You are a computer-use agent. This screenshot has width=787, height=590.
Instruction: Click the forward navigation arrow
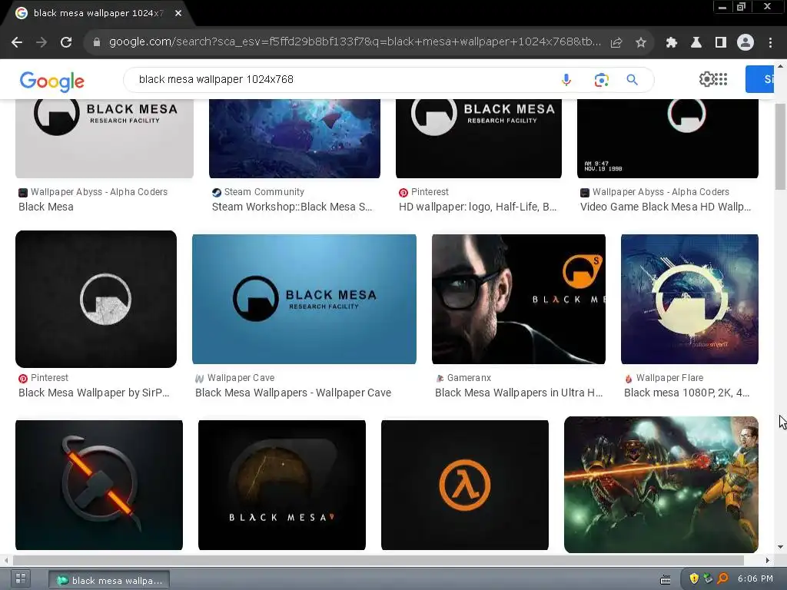[x=42, y=43]
